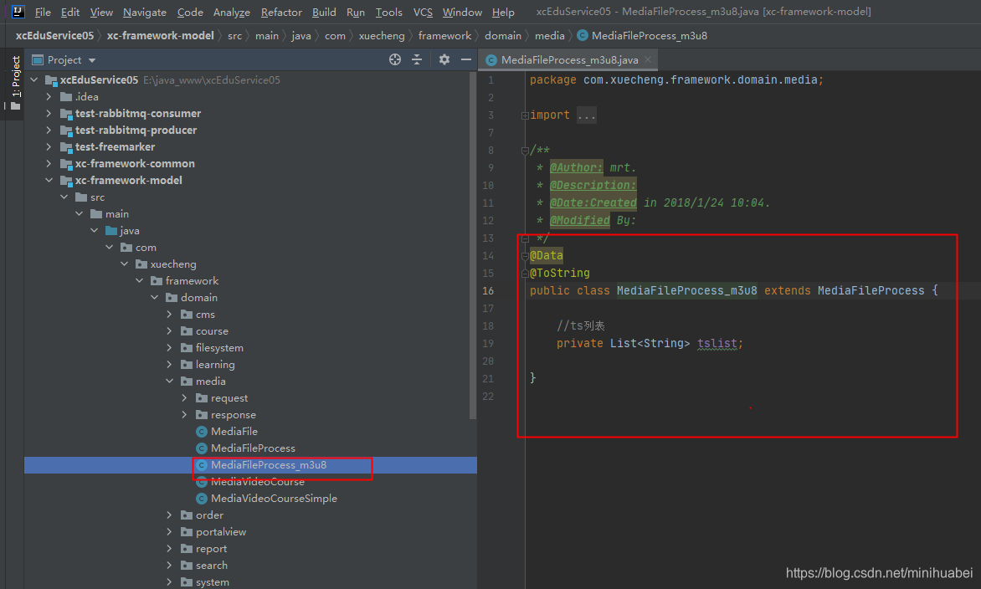The height and width of the screenshot is (589, 981).
Task: Click the tslist field name in code
Action: [x=717, y=343]
